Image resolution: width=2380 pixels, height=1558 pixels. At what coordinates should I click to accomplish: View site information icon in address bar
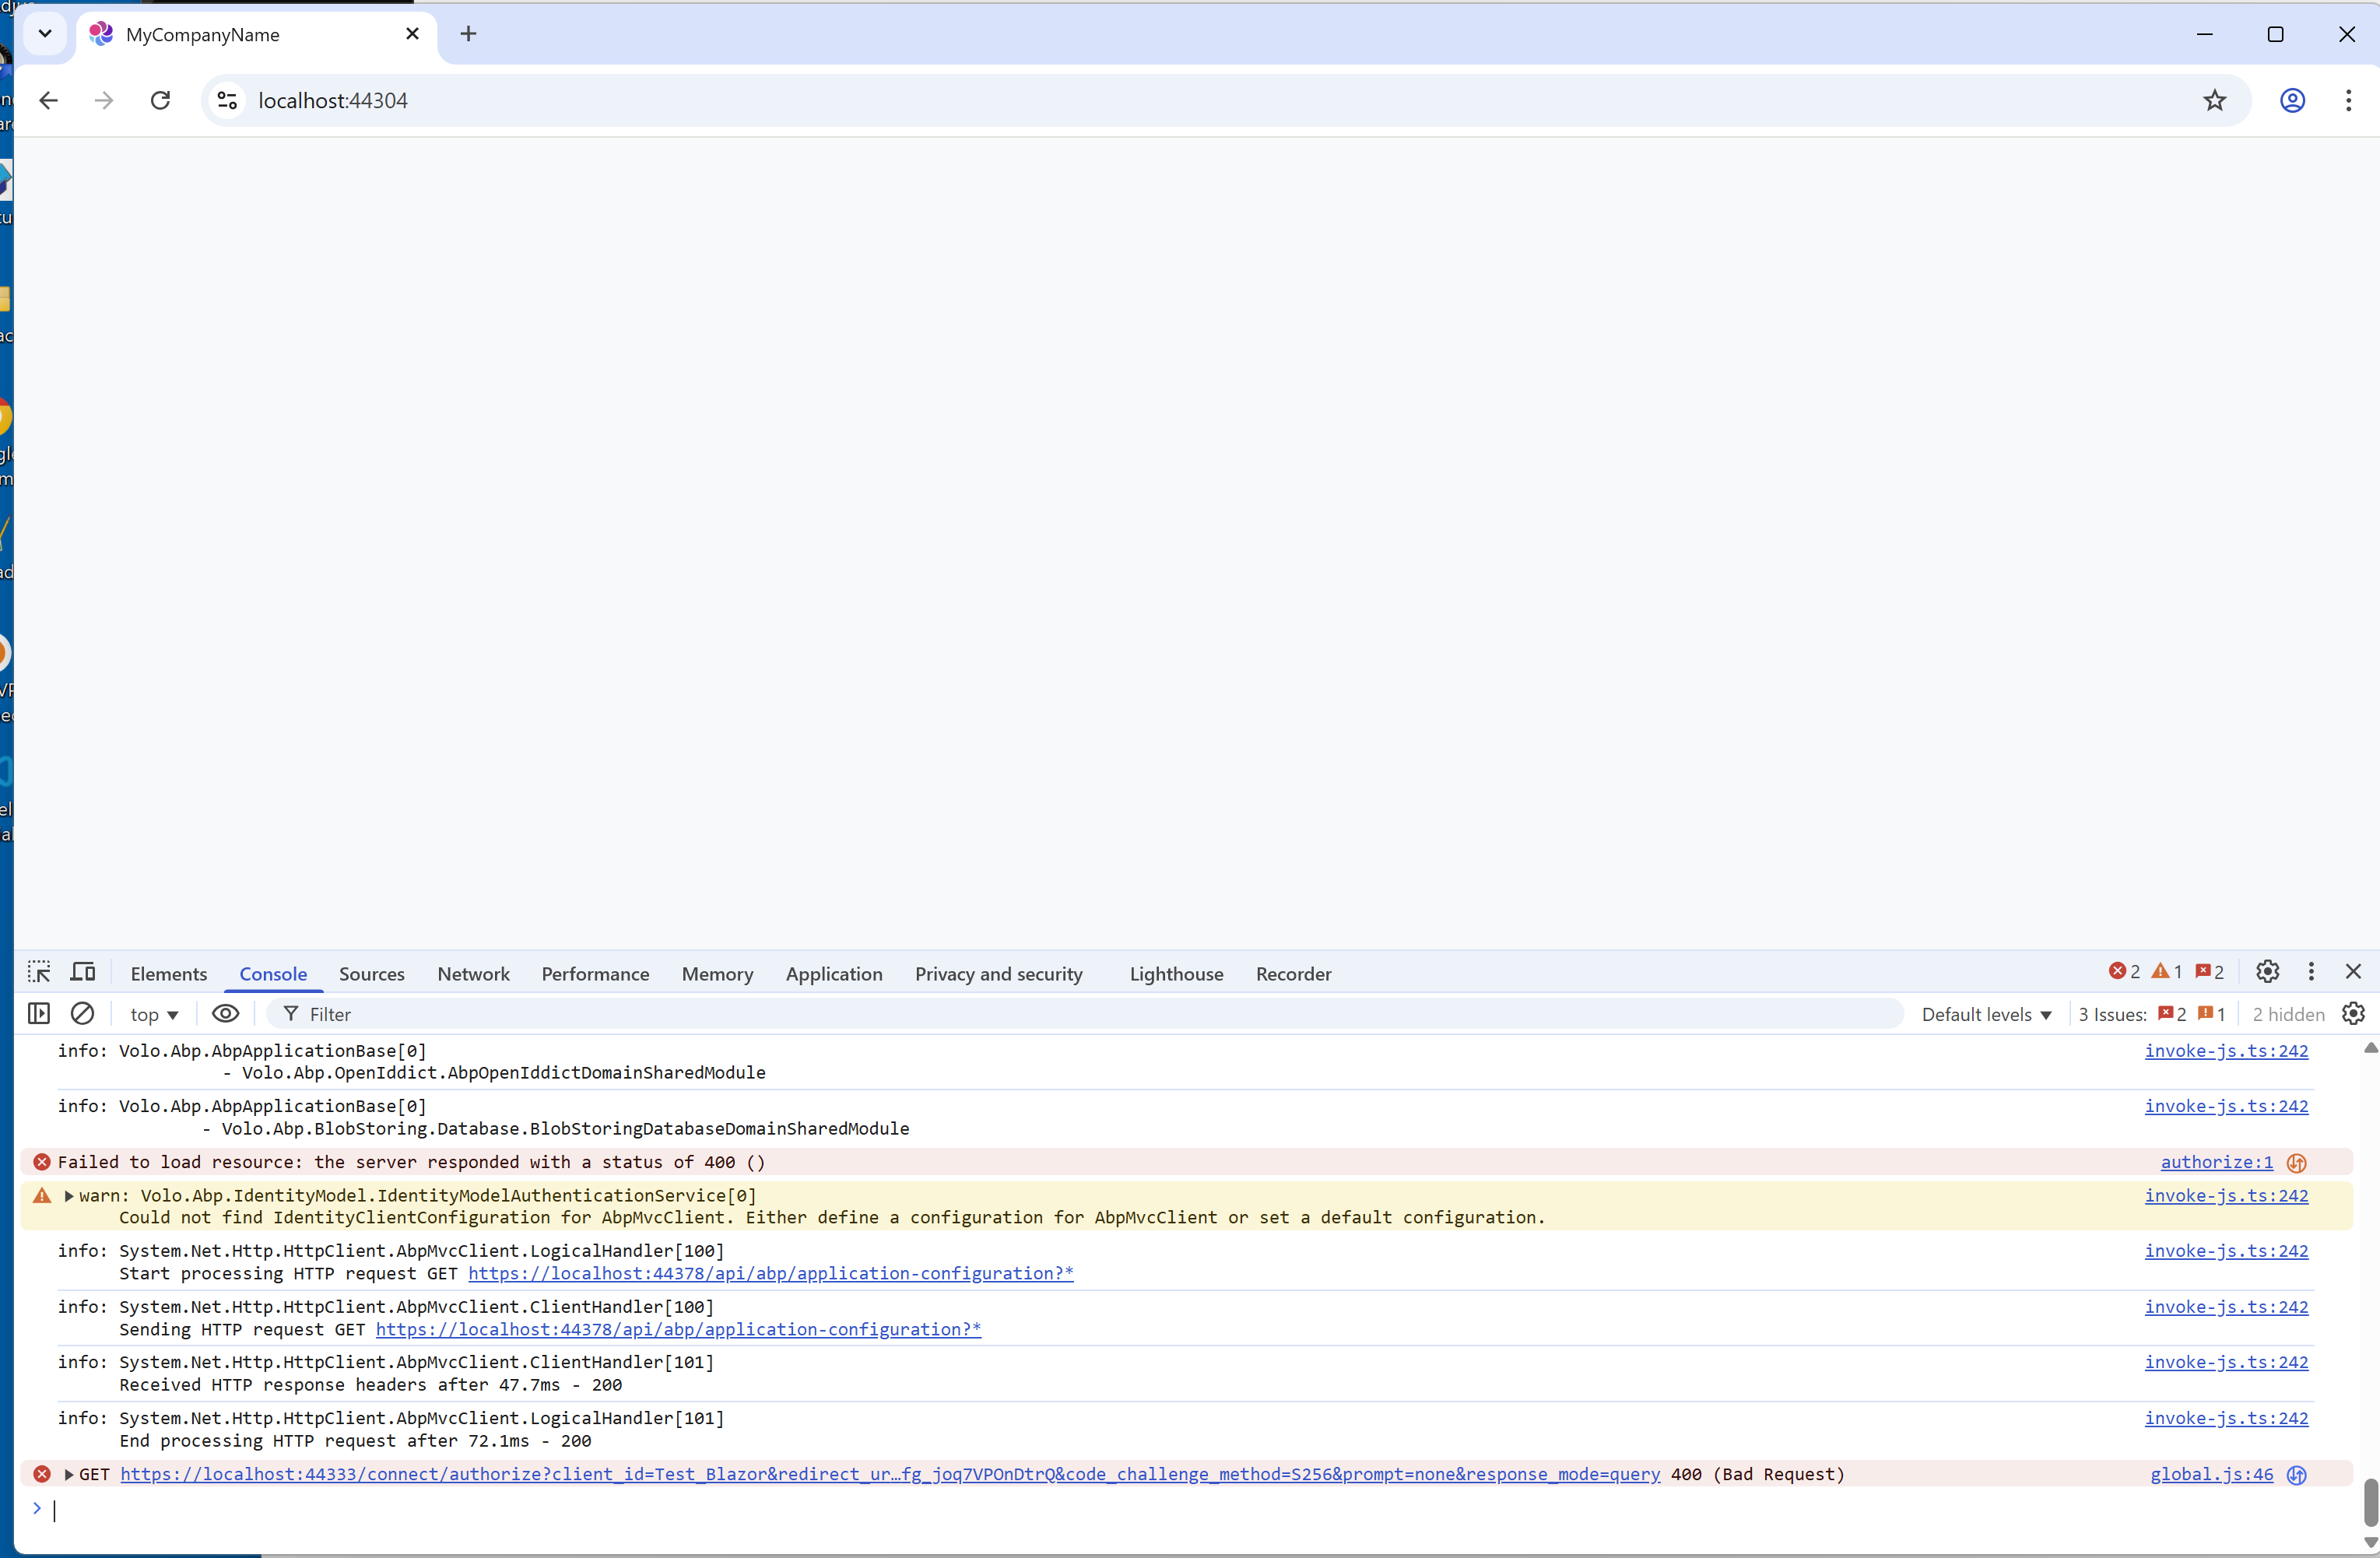pos(227,100)
